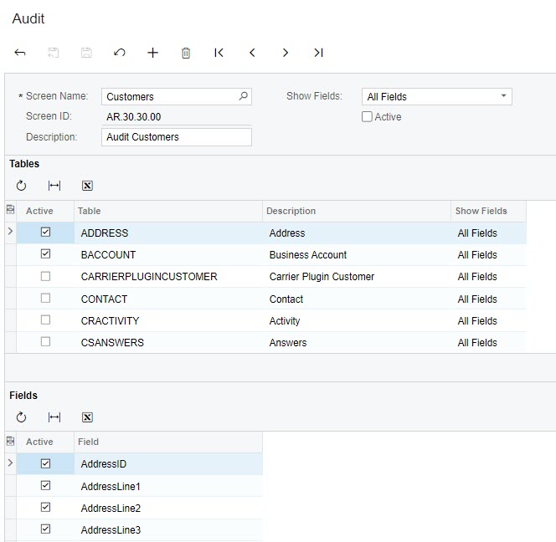This screenshot has width=556, height=542.
Task: Uncheck Active for ADDRESS table
Action: 45,232
